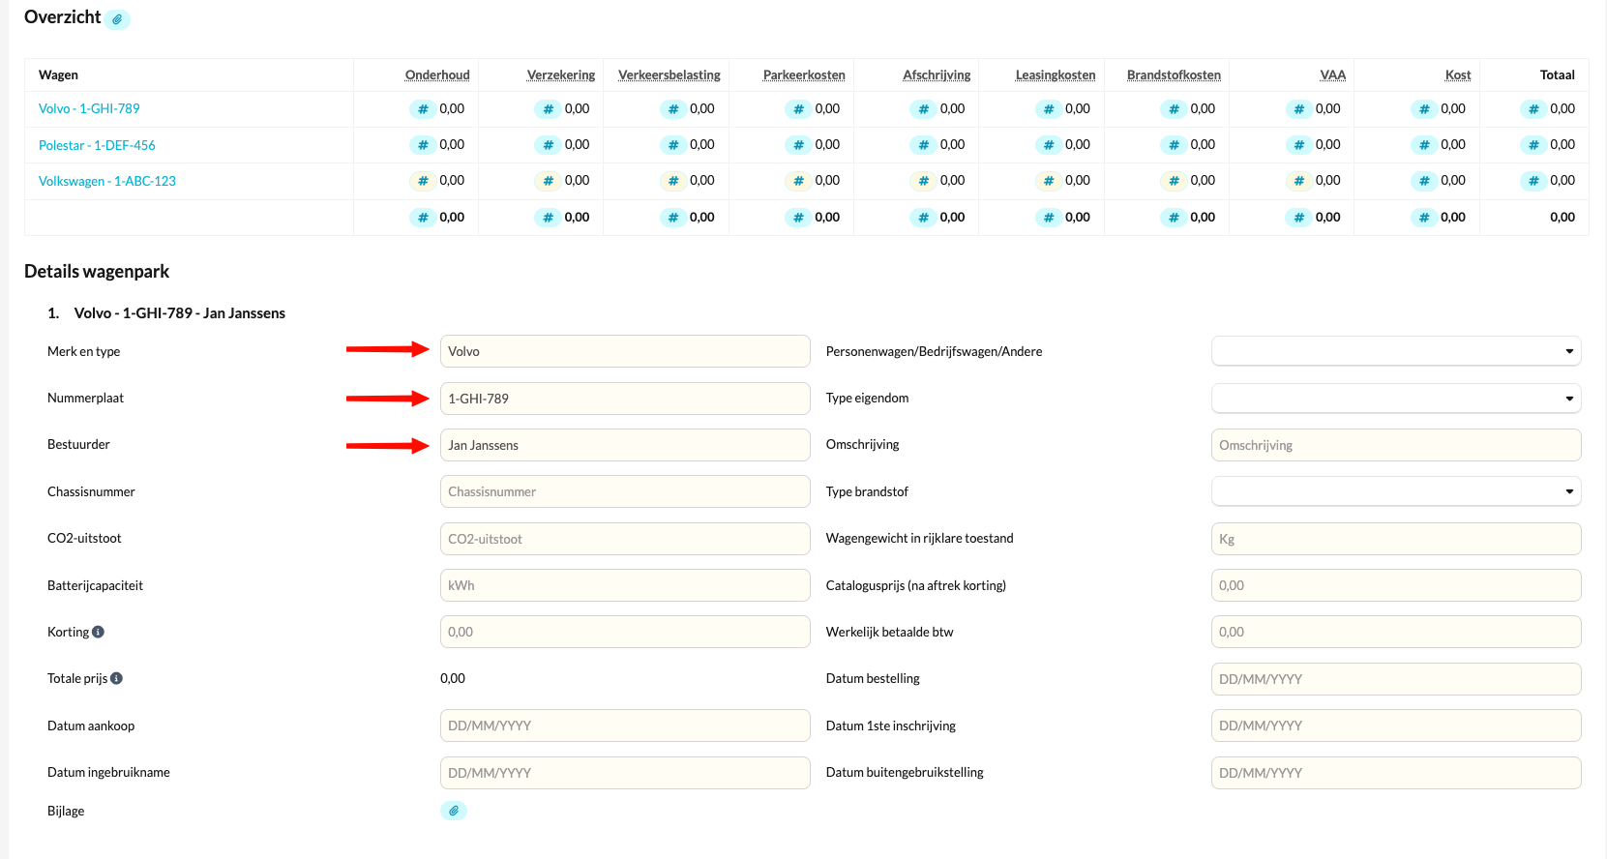Viewport: 1607px width, 859px height.
Task: Click the CO2-uitstoot input field
Action: click(625, 539)
